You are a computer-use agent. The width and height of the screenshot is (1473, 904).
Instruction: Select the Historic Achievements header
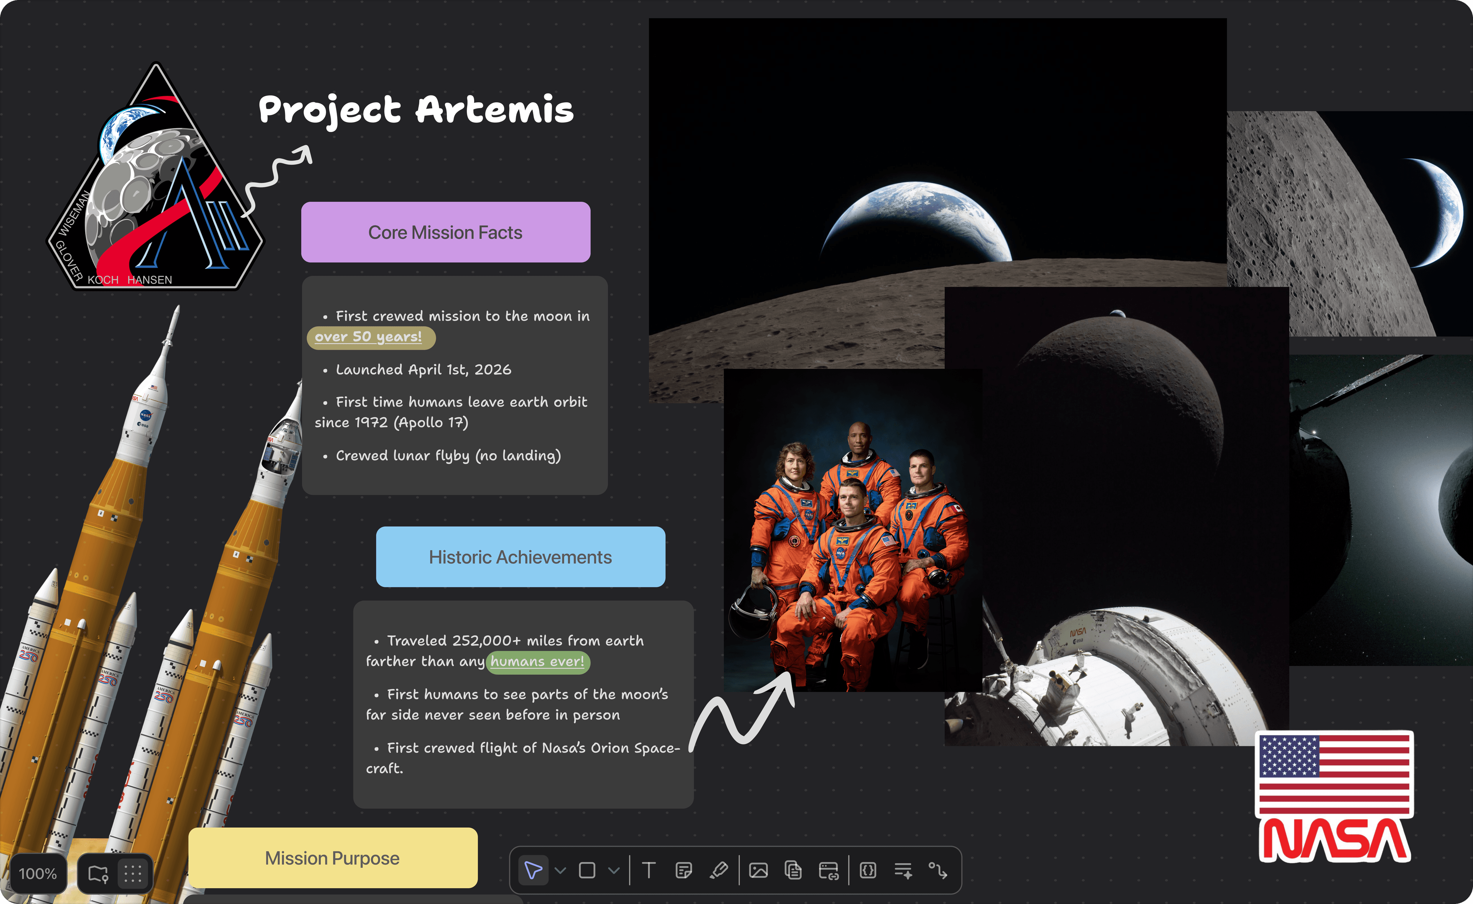click(x=520, y=557)
